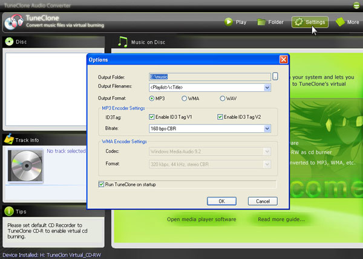Image resolution: width=363 pixels, height=259 pixels.
Task: Click the green folder icon
Action: (x=261, y=22)
